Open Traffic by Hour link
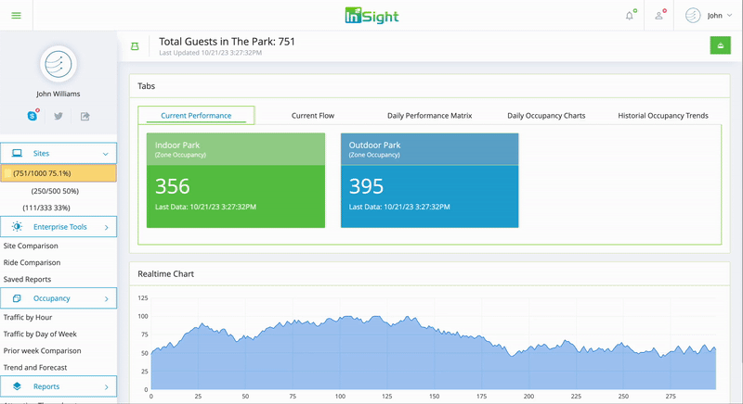Image resolution: width=743 pixels, height=404 pixels. (x=28, y=317)
